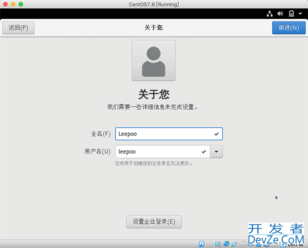The width and height of the screenshot is (308, 248).
Task: Minimize the CentOS7.6 VM window
Action: pos(13,4)
